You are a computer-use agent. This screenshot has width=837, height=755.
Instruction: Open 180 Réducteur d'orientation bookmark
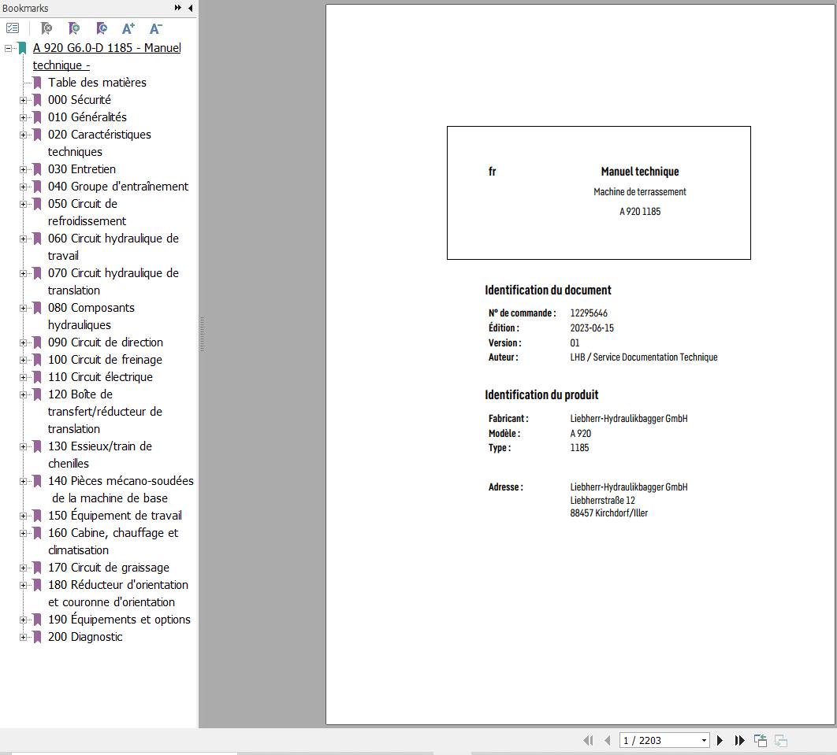[118, 594]
